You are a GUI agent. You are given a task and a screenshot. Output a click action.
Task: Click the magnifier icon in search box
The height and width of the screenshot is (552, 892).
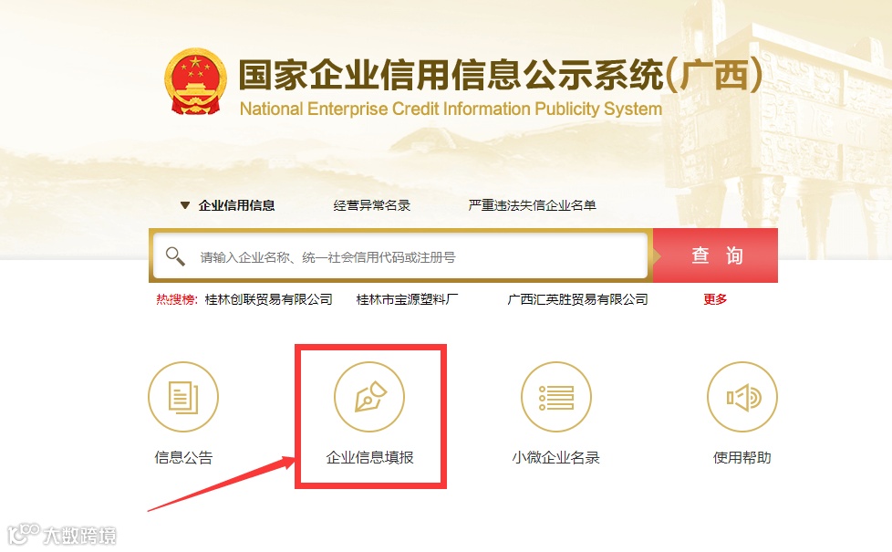point(174,256)
